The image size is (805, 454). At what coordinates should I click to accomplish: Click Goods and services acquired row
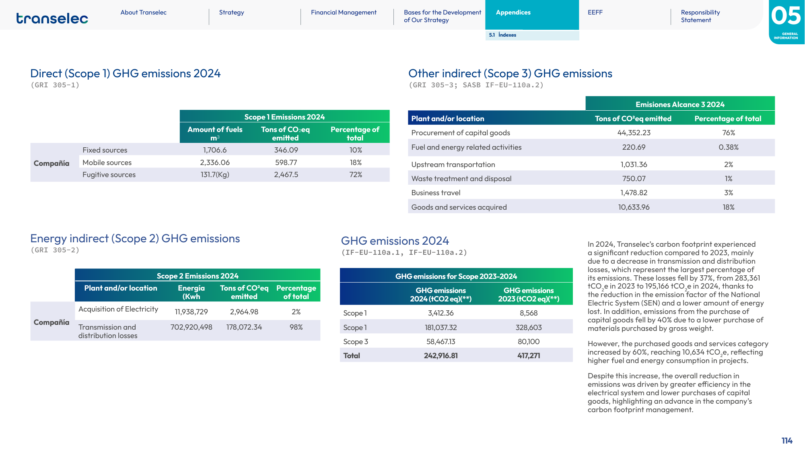(x=591, y=207)
